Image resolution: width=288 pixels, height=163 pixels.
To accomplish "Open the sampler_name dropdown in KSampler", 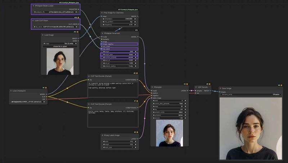I will [170, 112].
